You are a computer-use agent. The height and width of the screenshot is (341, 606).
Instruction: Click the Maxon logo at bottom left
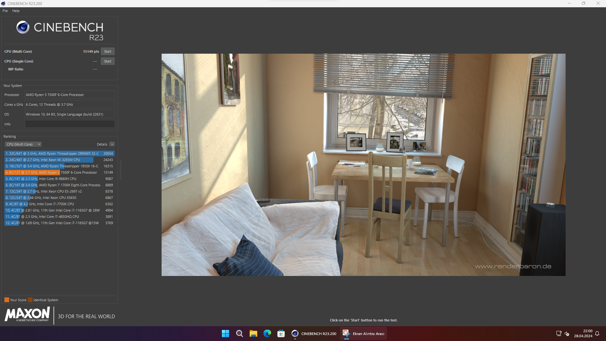pyautogui.click(x=27, y=315)
